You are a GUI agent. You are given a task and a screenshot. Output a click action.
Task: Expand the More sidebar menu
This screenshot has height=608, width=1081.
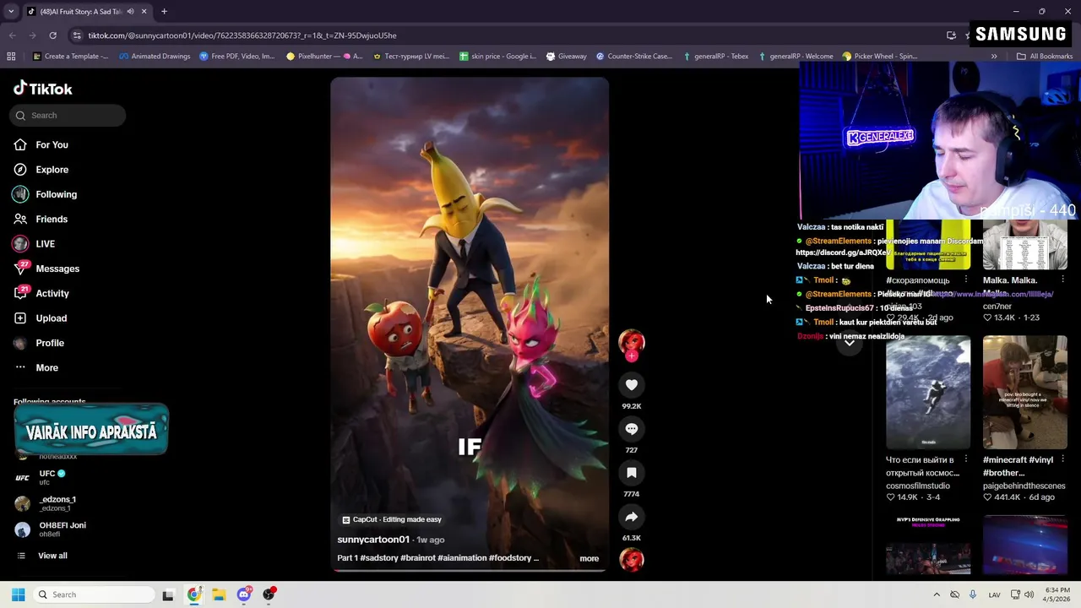click(x=46, y=368)
